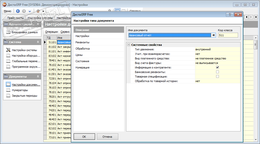Select the Обработка section
This screenshot has width=260, height=144.
point(99,49)
